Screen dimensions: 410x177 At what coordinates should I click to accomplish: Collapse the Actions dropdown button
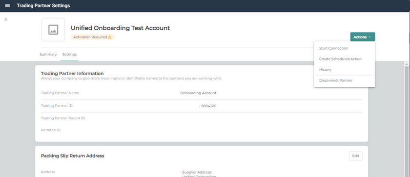coord(362,37)
